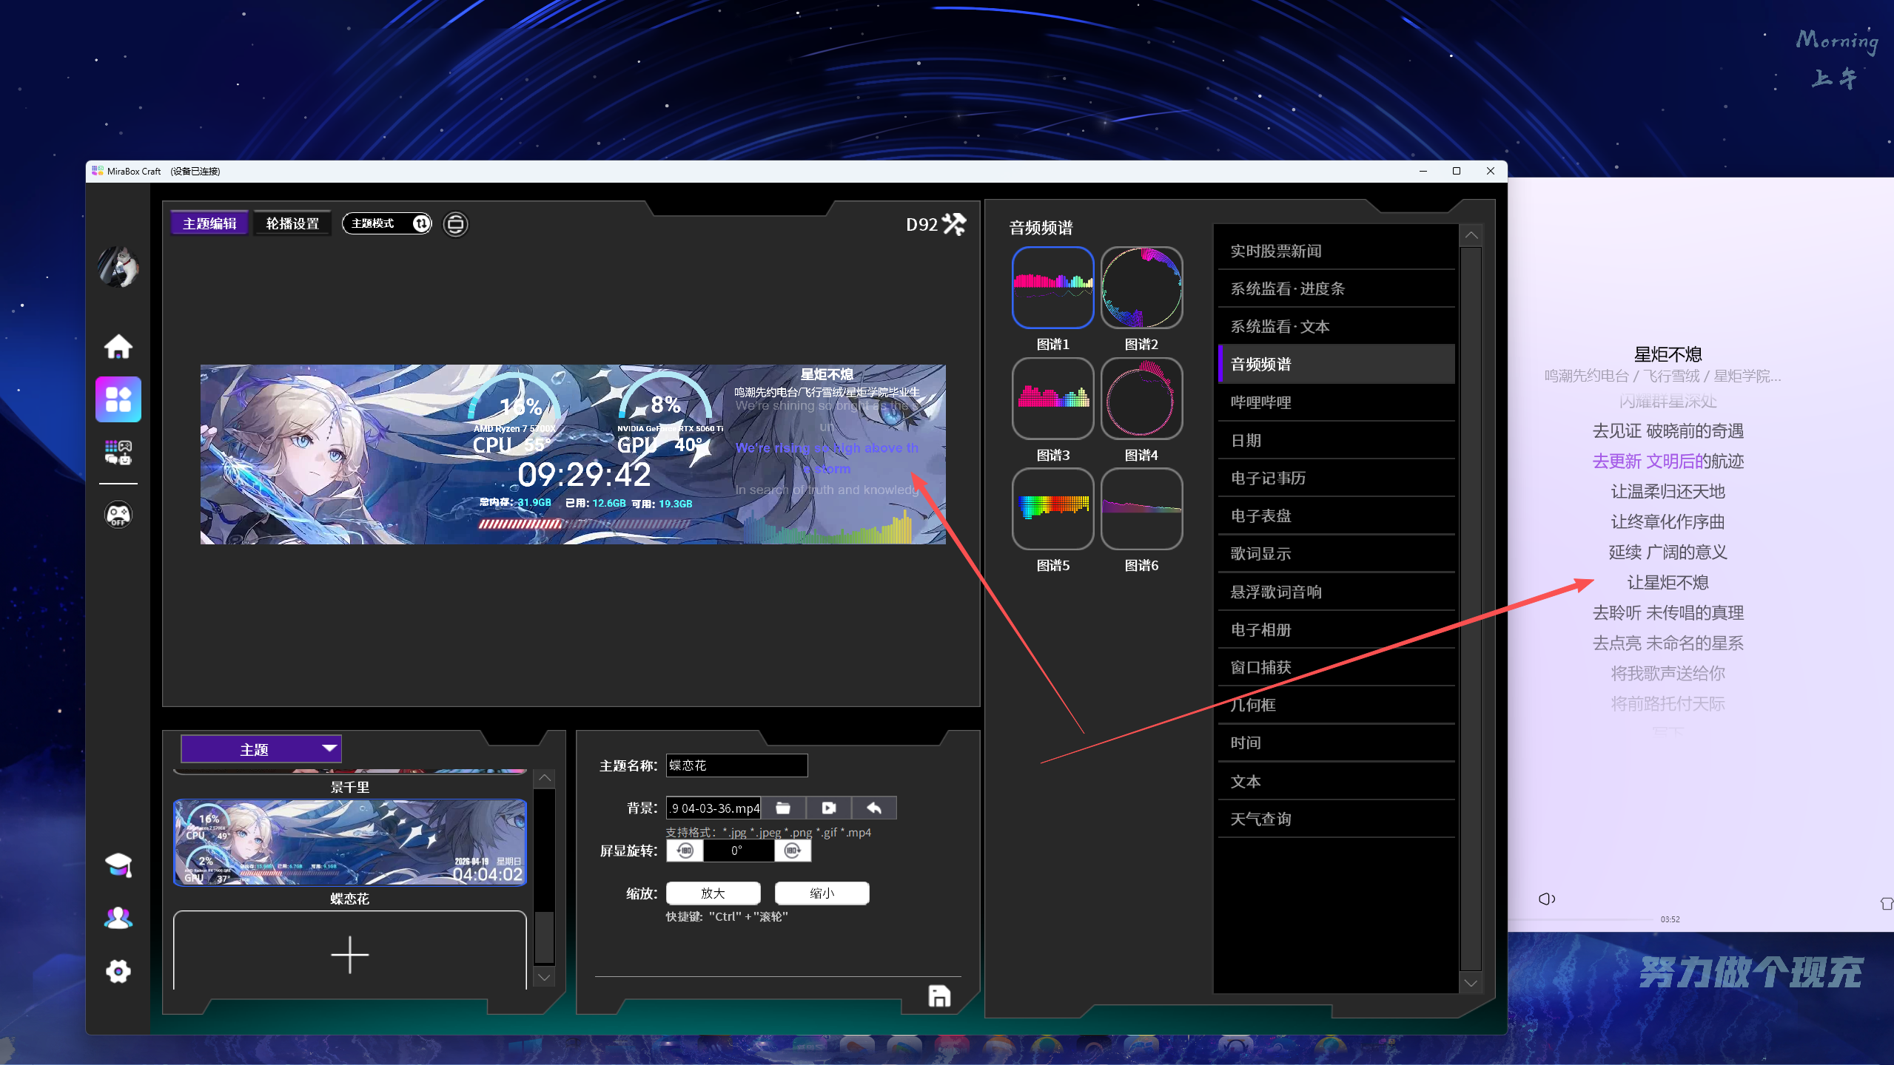Switch to the 主题编辑 tab
Screen dimensions: 1894x1065
click(x=209, y=223)
